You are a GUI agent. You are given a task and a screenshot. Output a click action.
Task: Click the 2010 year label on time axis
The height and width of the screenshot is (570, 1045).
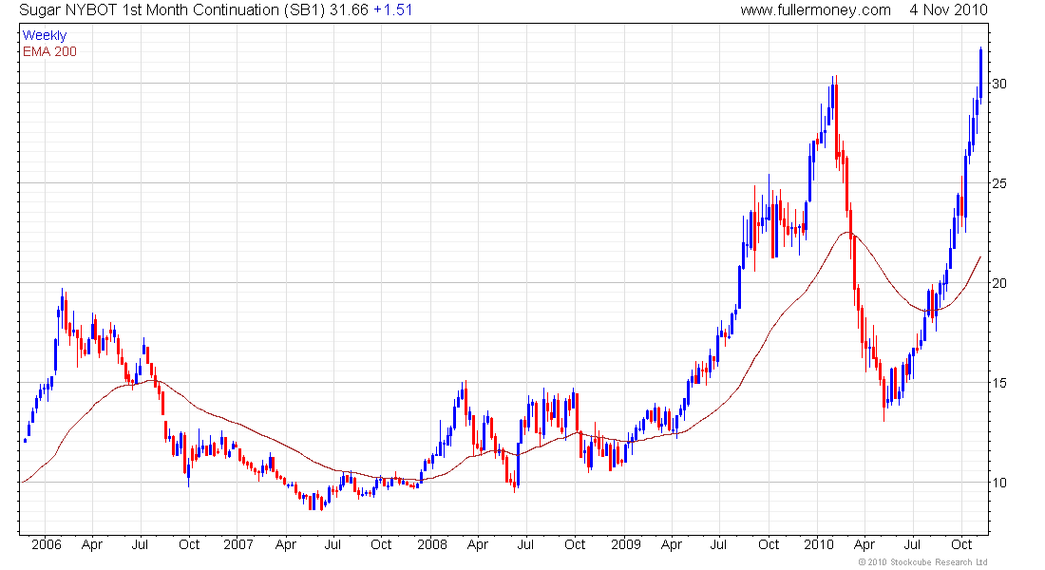tap(818, 544)
